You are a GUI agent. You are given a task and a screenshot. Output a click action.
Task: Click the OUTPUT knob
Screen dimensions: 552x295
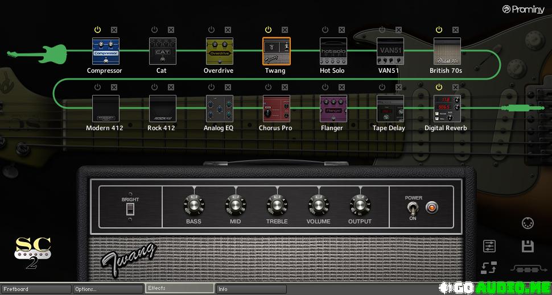point(360,205)
